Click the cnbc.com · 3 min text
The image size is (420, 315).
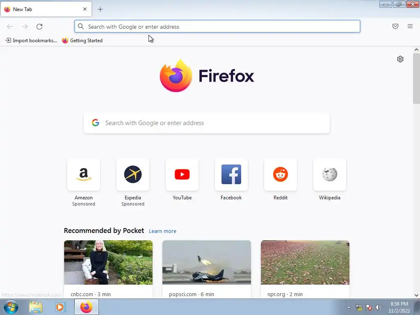click(91, 294)
